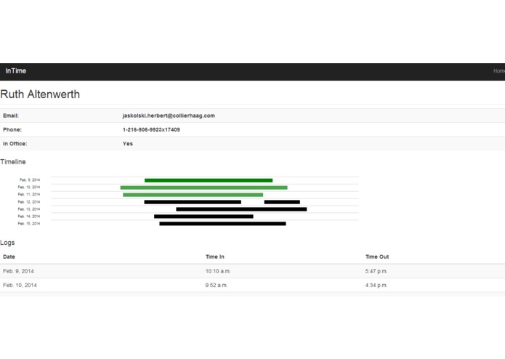Click the Timeline heading
Image resolution: width=505 pixels, height=359 pixels.
[13, 162]
